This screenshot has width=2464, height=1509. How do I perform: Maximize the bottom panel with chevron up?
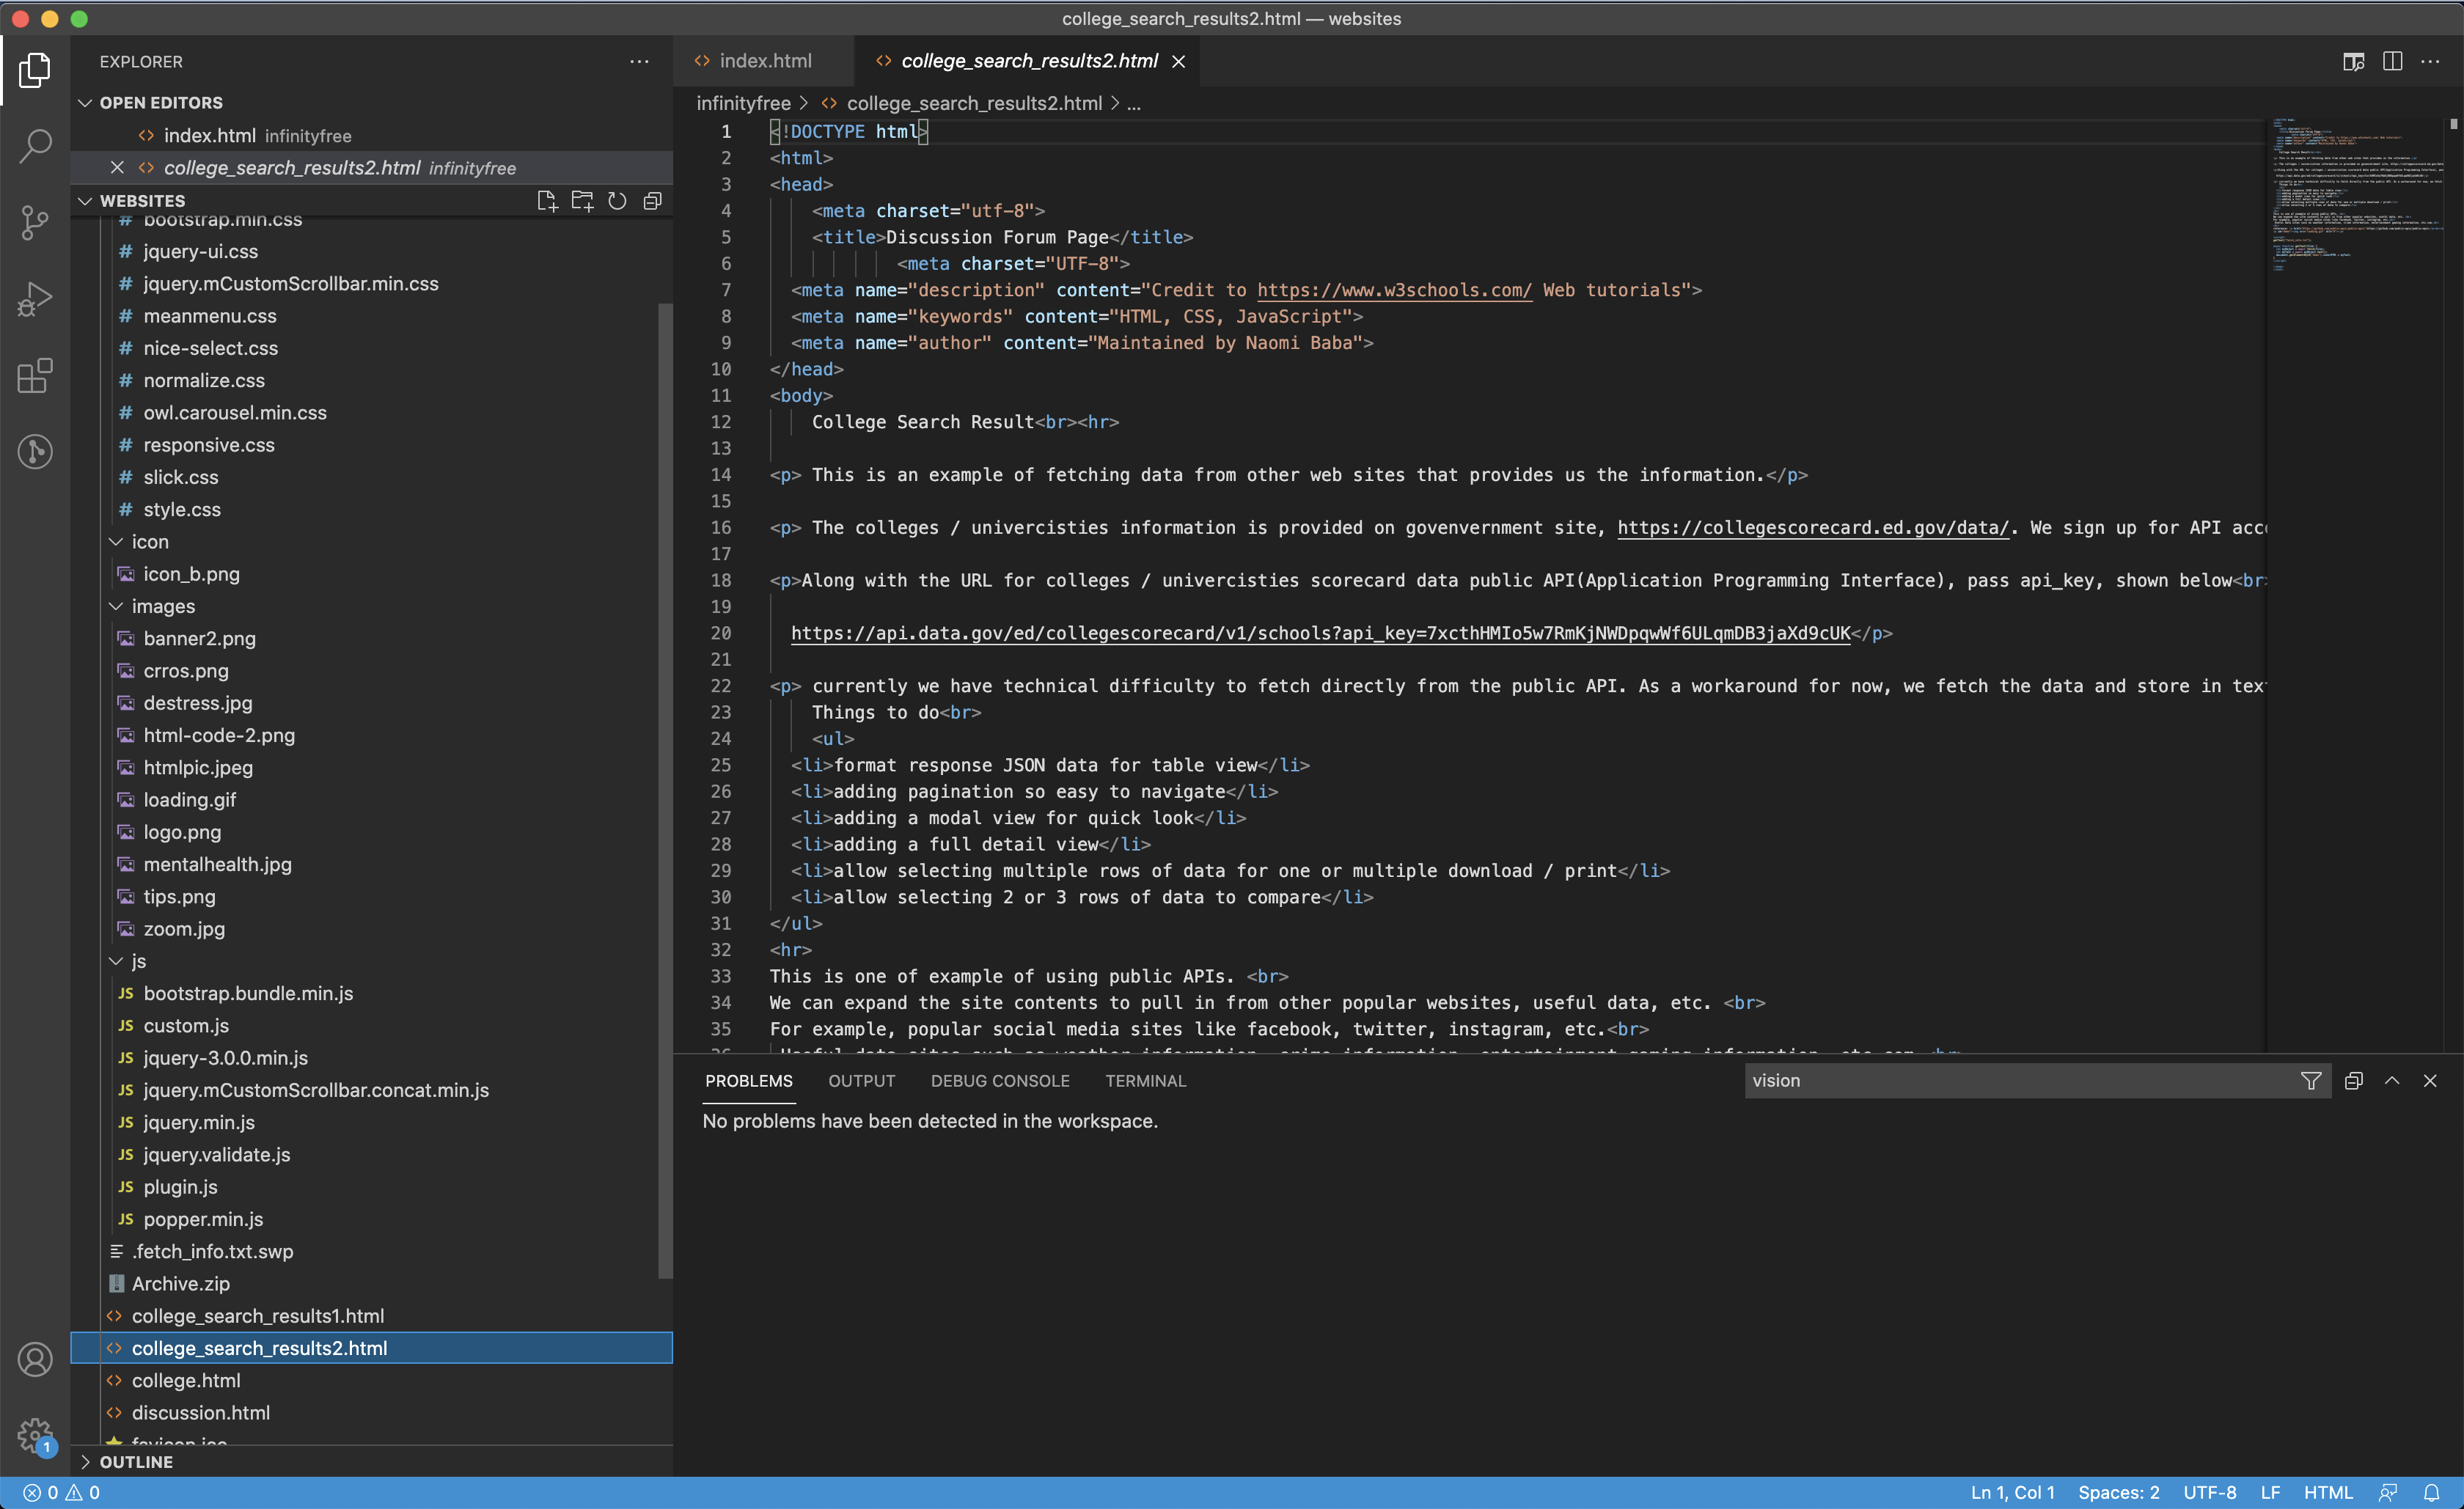2392,1080
